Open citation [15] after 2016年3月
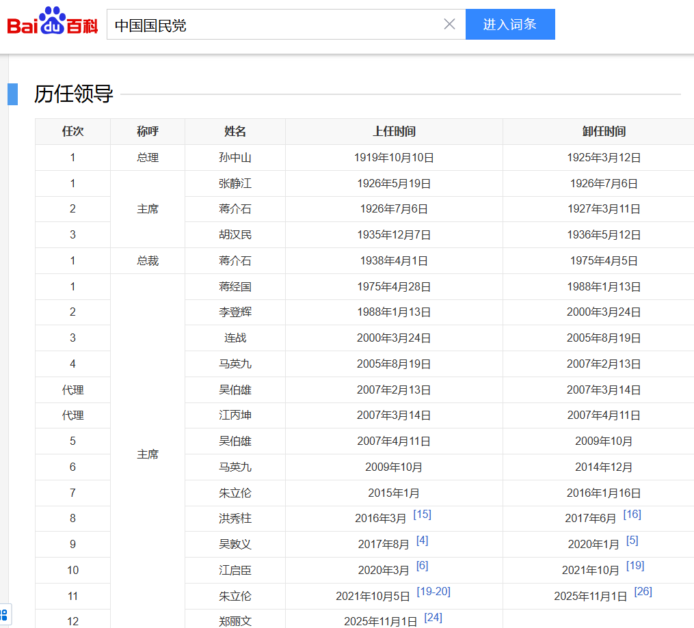 pos(423,515)
